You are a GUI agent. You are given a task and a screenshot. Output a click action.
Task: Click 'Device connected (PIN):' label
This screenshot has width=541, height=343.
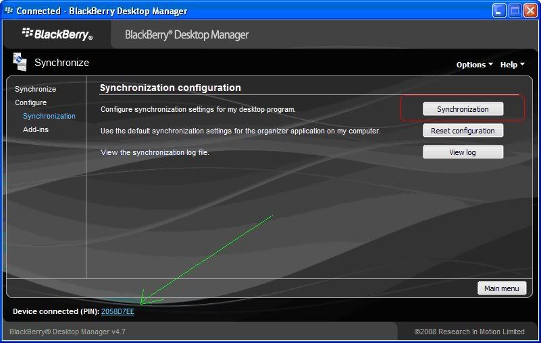pyautogui.click(x=56, y=311)
